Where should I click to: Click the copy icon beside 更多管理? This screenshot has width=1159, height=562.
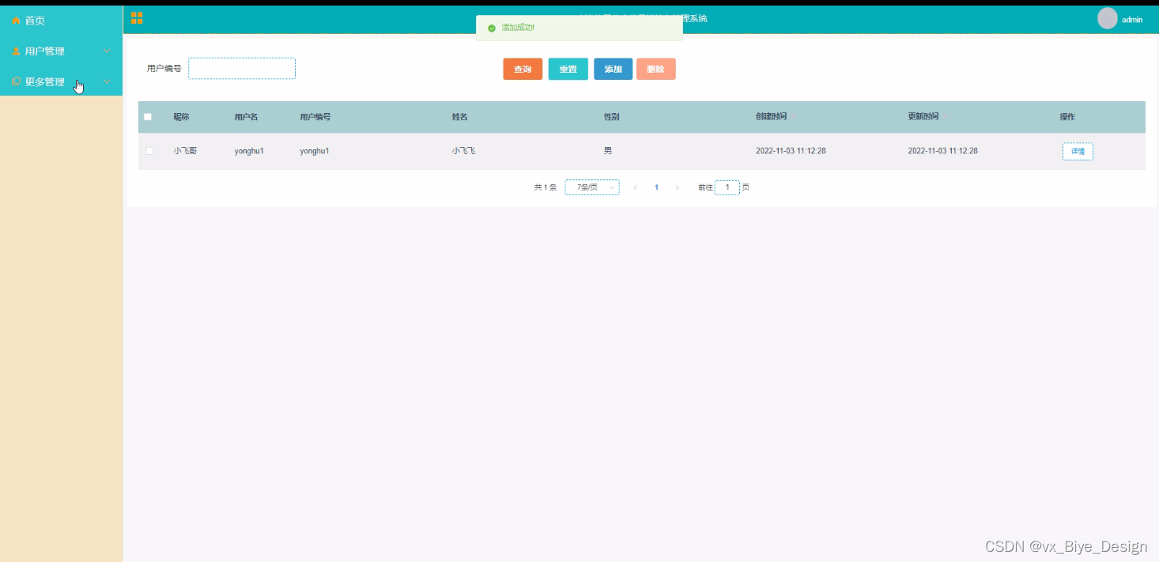(x=16, y=81)
